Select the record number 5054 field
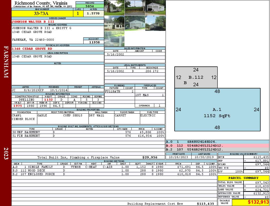This screenshot has height=206, width=270. pyautogui.click(x=90, y=6)
